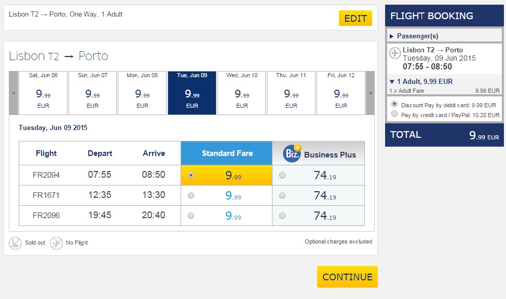
Task: Select the Fri, Jun 12 date tab
Action: (x=341, y=93)
